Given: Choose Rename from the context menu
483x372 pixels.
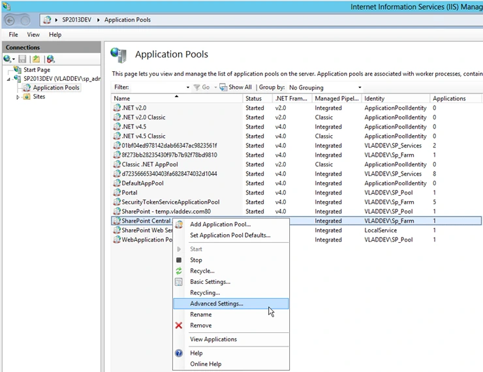Looking at the screenshot, I should click(230, 315).
